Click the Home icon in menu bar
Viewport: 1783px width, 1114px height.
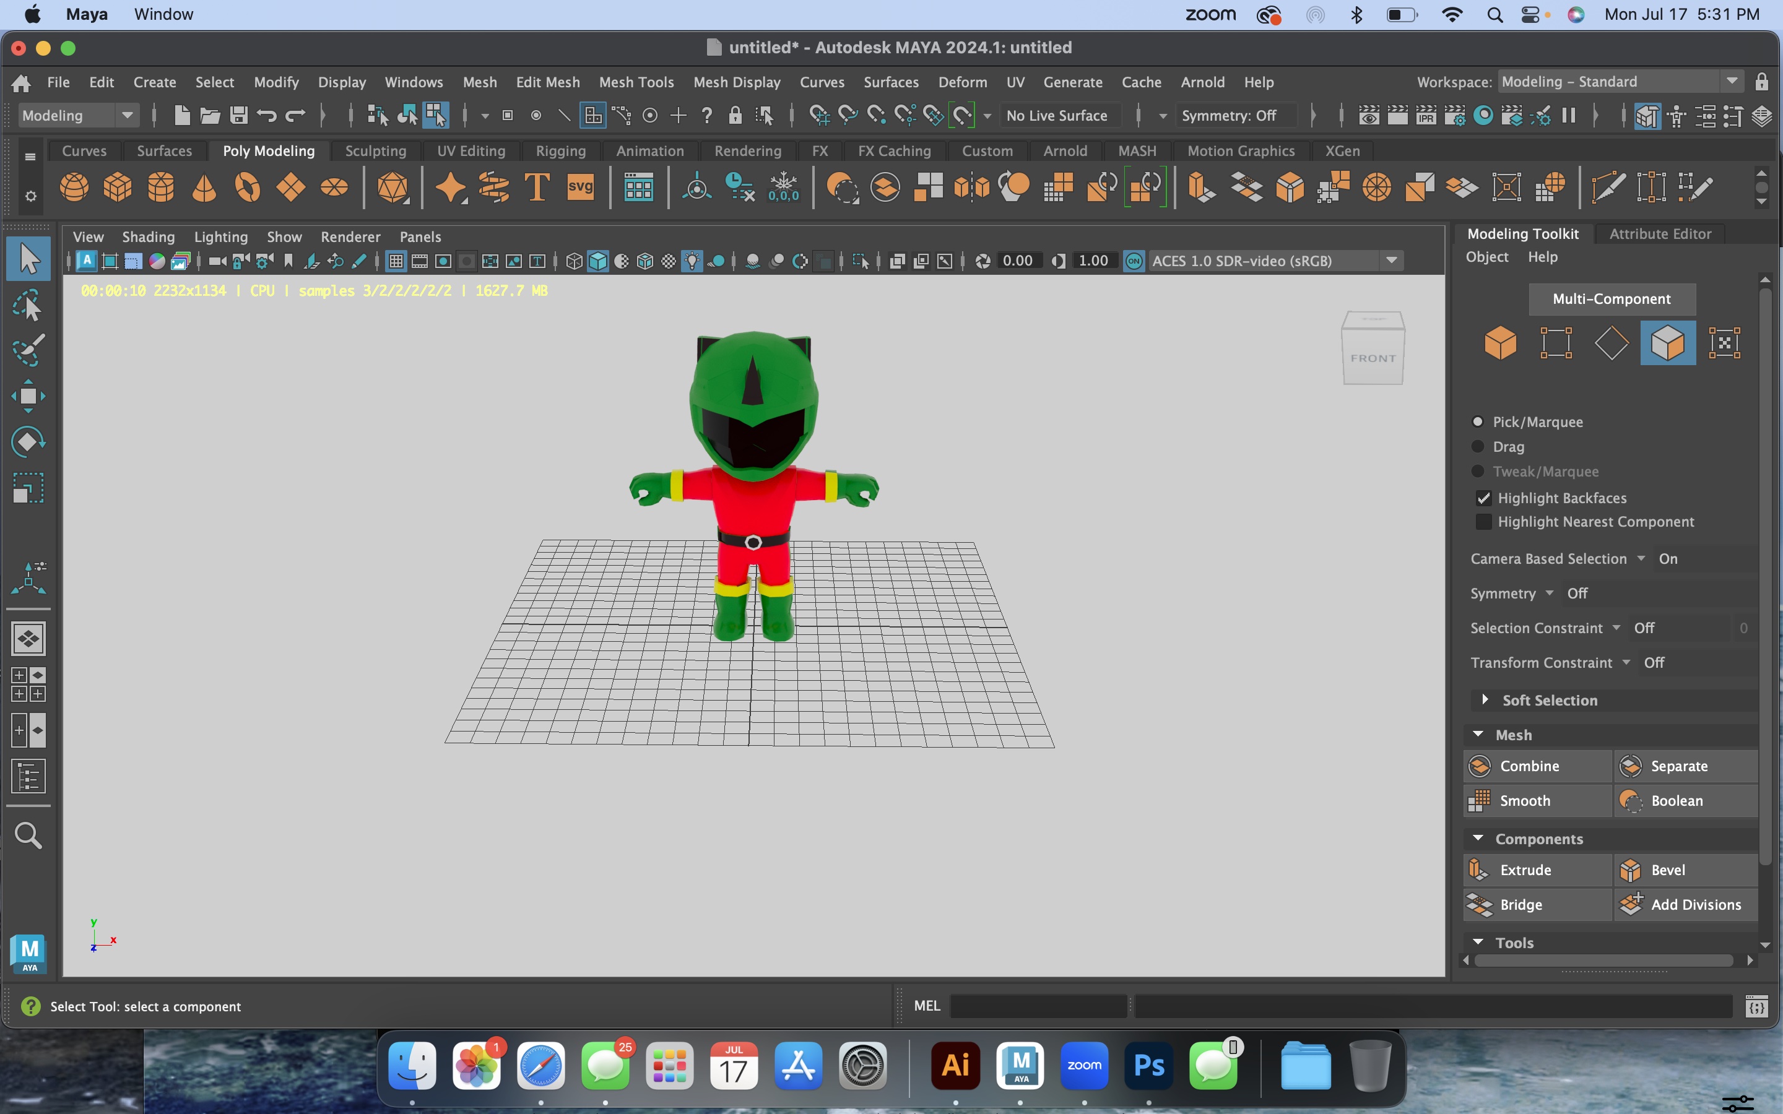[x=22, y=82]
